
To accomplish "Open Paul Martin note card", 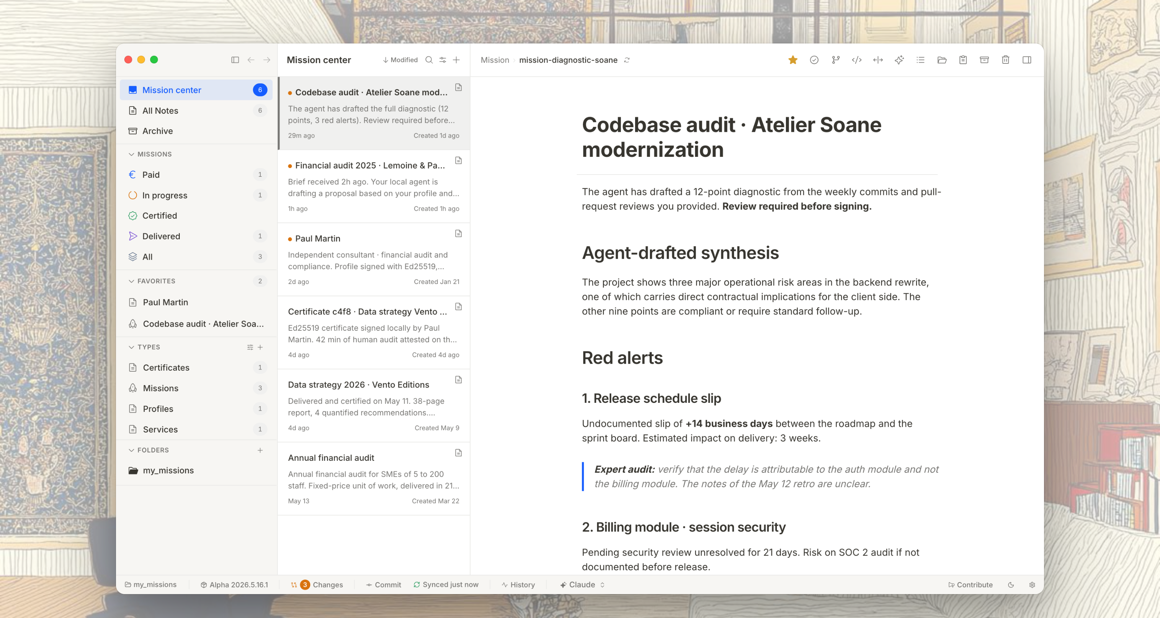I will (374, 260).
